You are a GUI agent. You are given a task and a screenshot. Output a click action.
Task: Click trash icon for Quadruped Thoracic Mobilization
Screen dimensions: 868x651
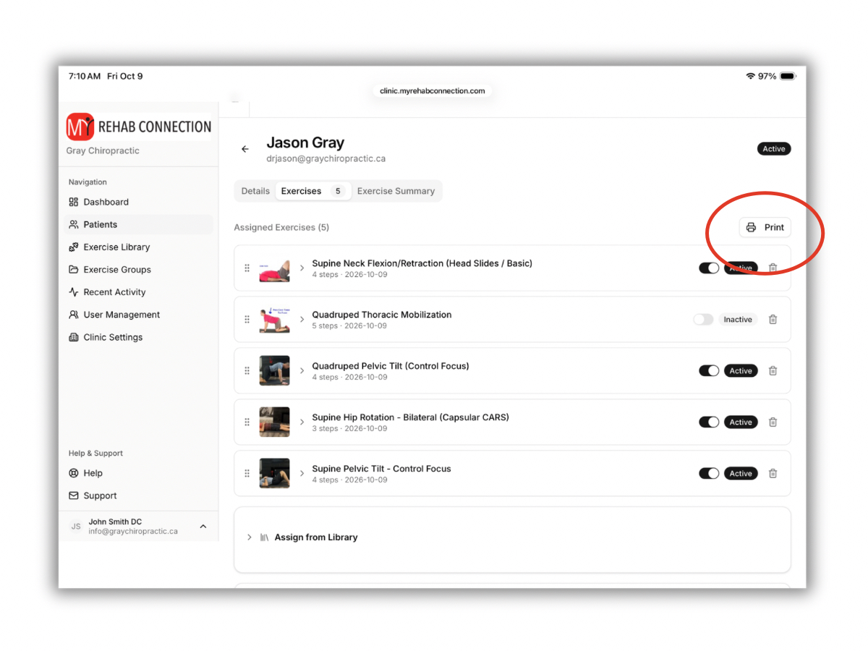pos(773,319)
